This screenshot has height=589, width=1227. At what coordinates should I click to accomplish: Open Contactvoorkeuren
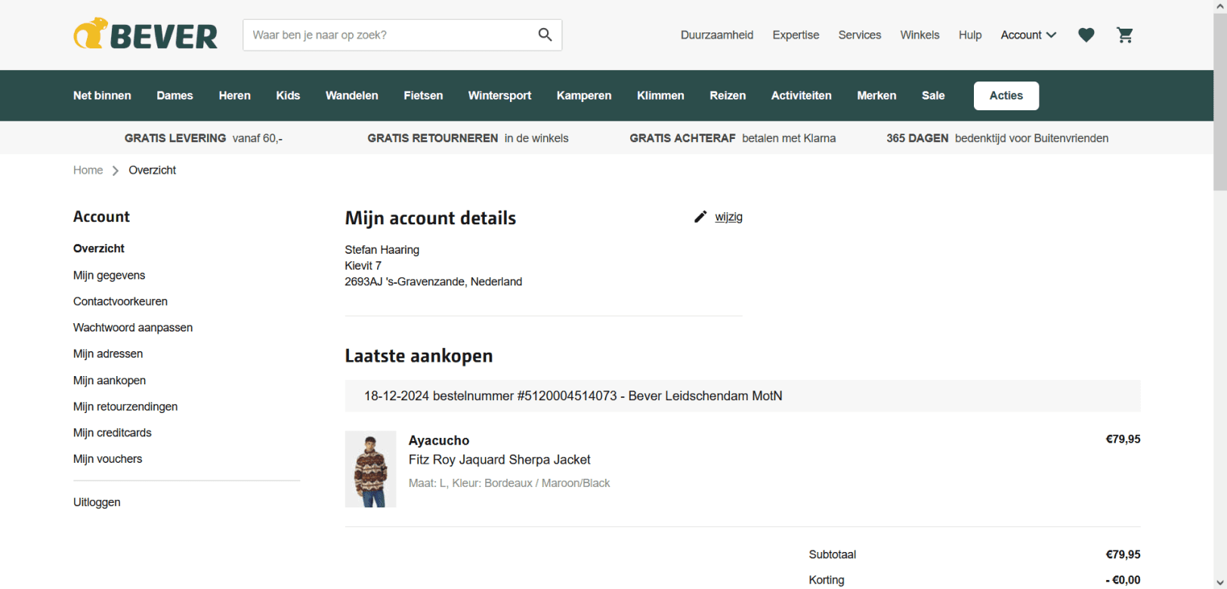[120, 301]
